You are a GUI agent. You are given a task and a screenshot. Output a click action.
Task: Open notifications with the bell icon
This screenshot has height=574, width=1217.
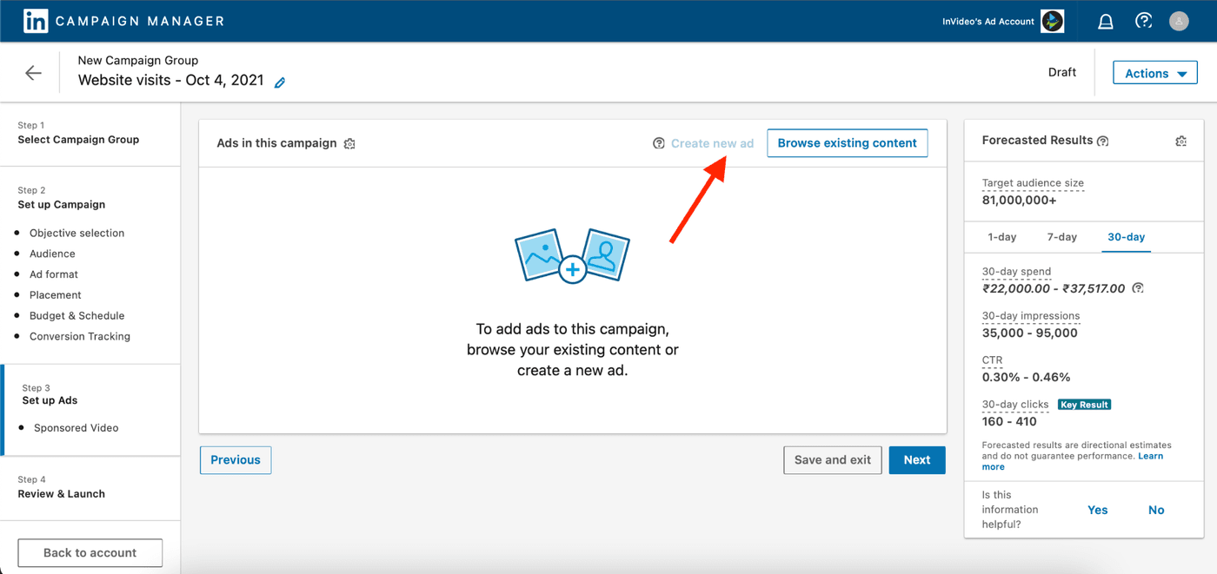[1105, 20]
